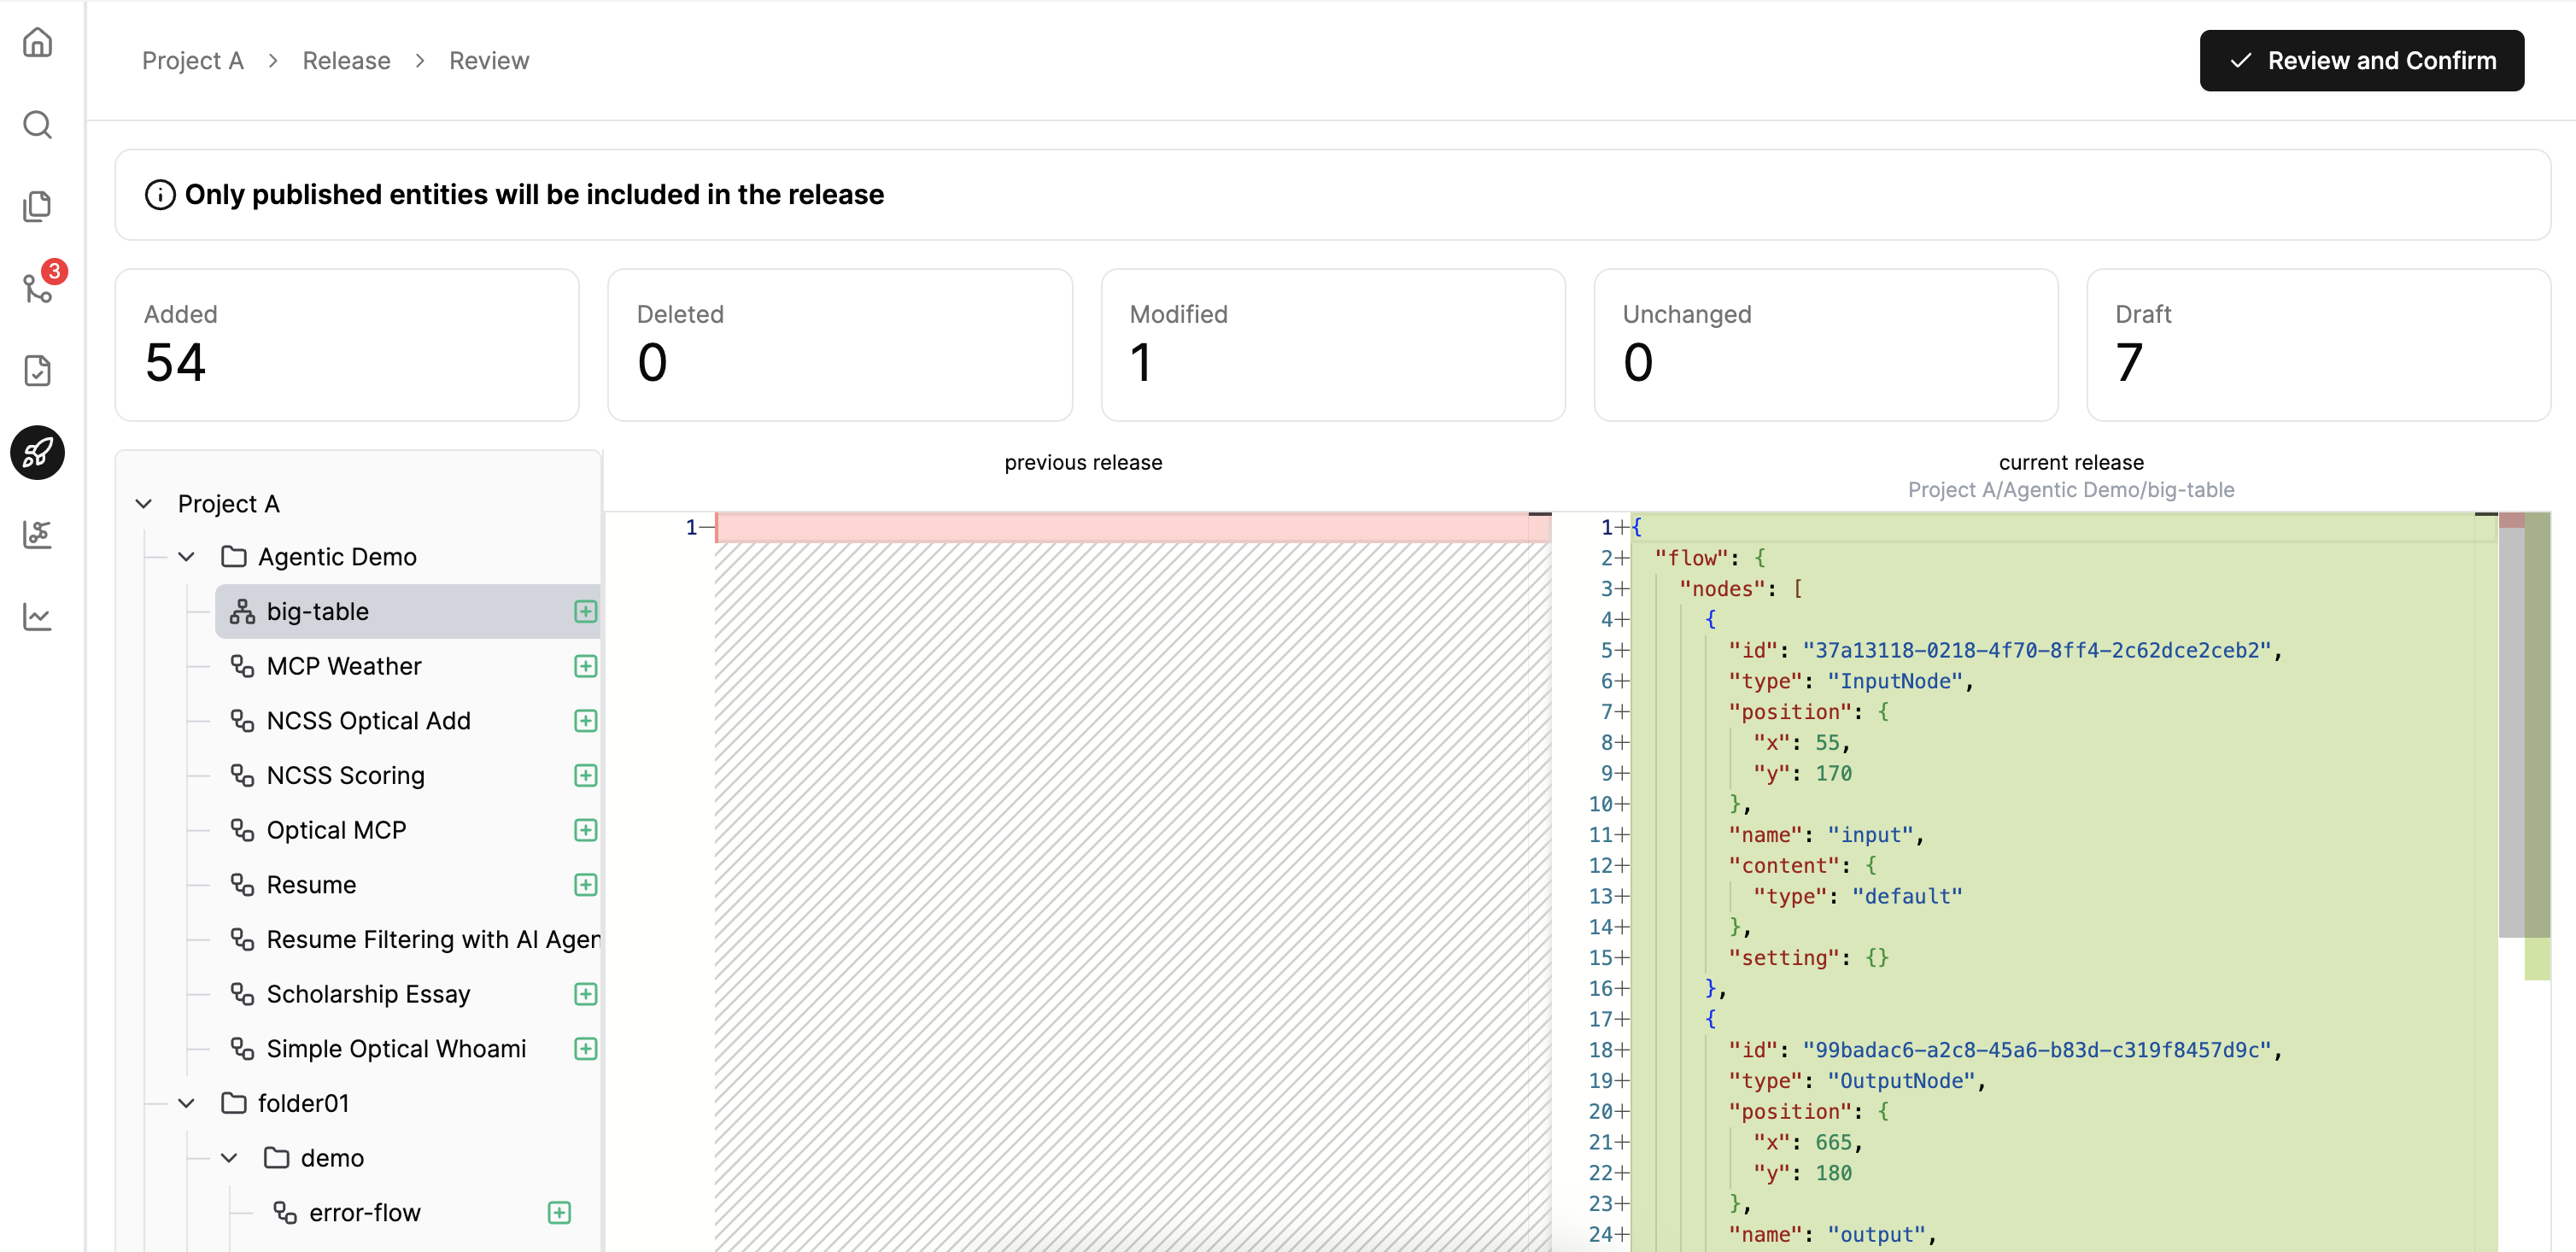Collapse the folder01 folder

pyautogui.click(x=186, y=1103)
